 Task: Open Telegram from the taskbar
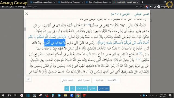pyautogui.click(x=59, y=96)
